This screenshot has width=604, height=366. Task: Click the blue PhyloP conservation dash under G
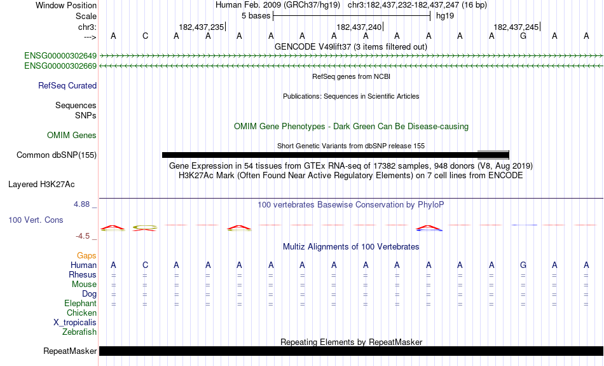tap(525, 225)
